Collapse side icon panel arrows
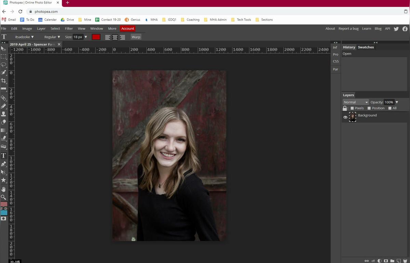This screenshot has height=263, width=410. pyautogui.click(x=336, y=43)
